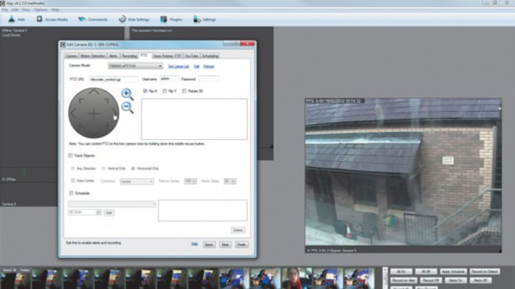Switch to the Recording tab

pos(129,56)
